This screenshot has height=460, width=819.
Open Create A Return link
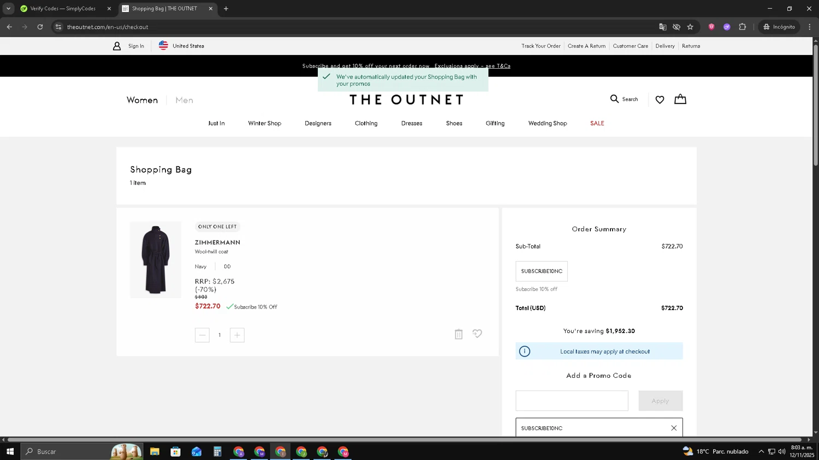tap(586, 46)
